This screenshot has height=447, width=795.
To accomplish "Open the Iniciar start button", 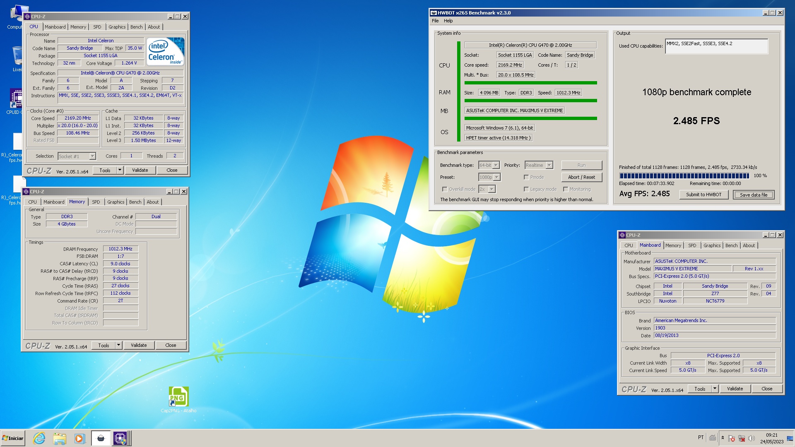I will [x=13, y=438].
